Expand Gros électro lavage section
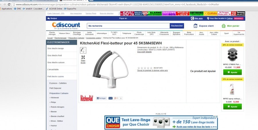Viewport: 258px width, 130px height. point(62,48)
